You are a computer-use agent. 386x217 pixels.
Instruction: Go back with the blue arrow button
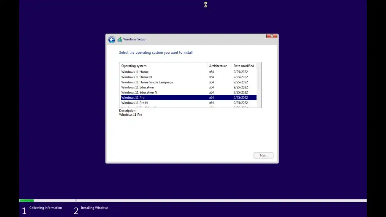pos(112,39)
